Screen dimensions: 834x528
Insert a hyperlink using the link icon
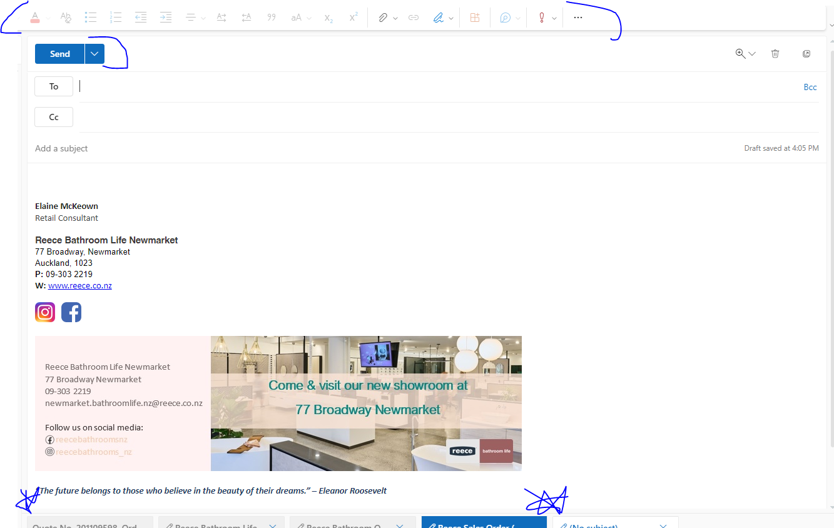(x=414, y=18)
